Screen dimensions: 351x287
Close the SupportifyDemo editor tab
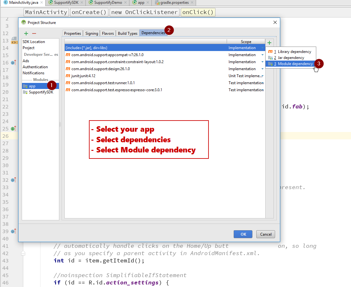[125, 3]
